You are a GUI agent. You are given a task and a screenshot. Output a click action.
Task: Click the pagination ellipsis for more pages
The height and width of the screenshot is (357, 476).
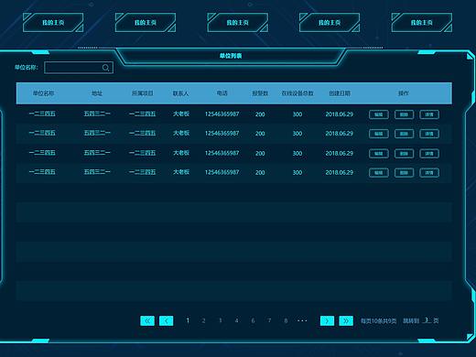pyautogui.click(x=302, y=321)
